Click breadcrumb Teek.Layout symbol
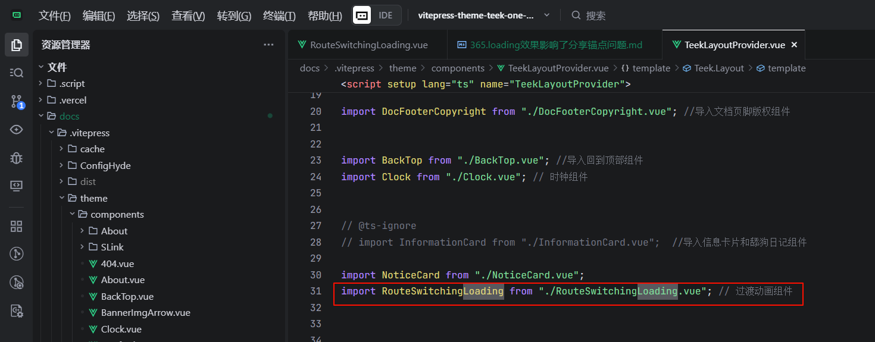 [713, 68]
